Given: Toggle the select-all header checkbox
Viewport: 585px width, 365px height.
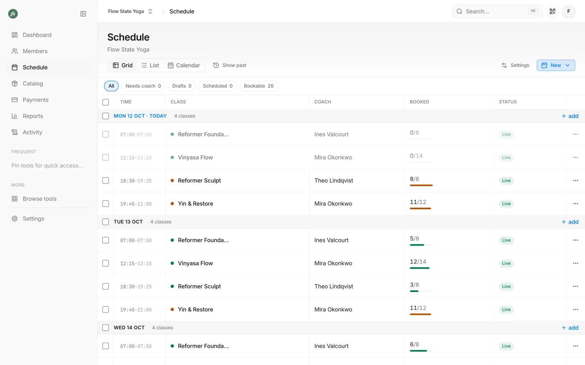Looking at the screenshot, I should (x=106, y=102).
